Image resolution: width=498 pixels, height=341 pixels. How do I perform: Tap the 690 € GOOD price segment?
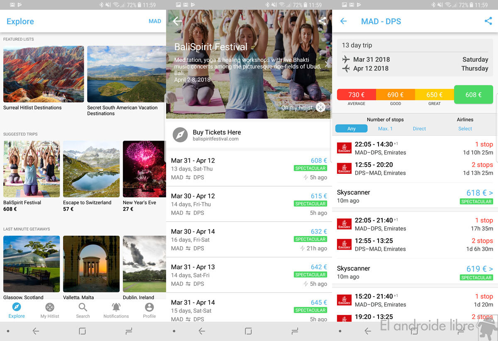click(x=395, y=95)
